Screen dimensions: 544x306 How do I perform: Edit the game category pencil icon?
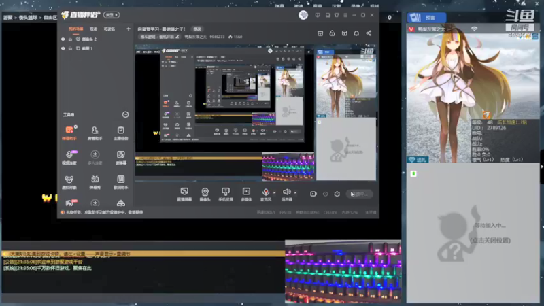[x=177, y=37]
